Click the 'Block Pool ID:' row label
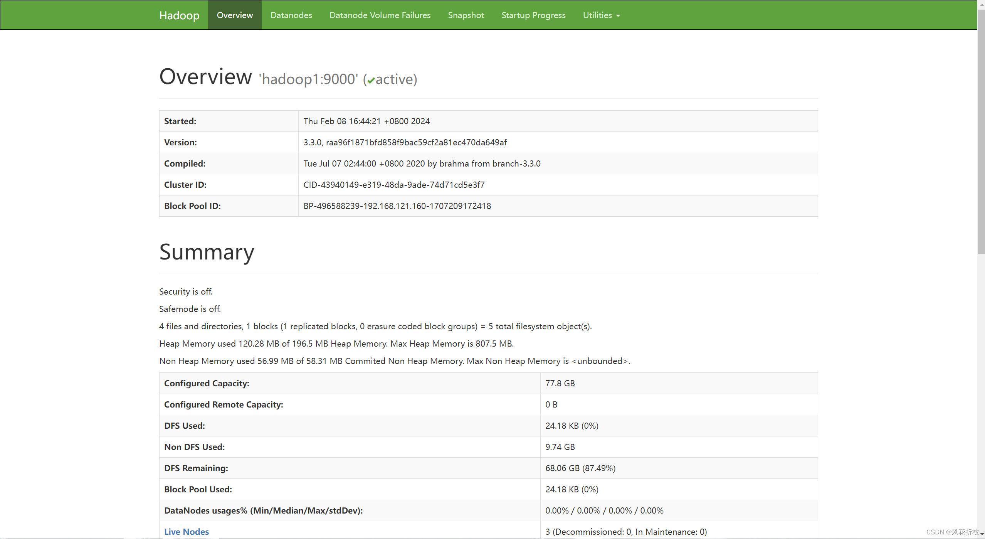Image resolution: width=985 pixels, height=539 pixels. coord(192,206)
